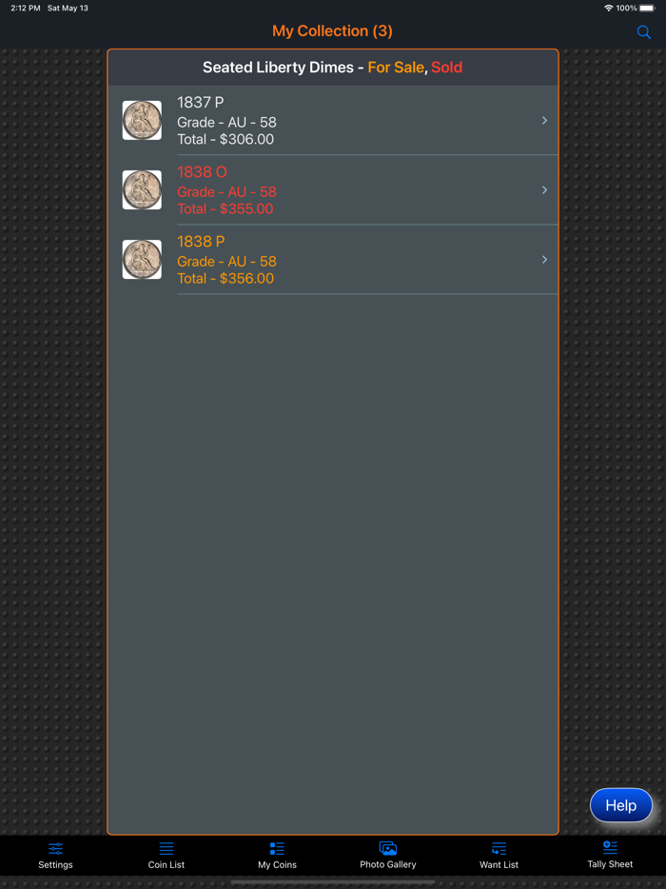Open the Tally Sheet icon
Image resolution: width=666 pixels, height=889 pixels.
(610, 848)
